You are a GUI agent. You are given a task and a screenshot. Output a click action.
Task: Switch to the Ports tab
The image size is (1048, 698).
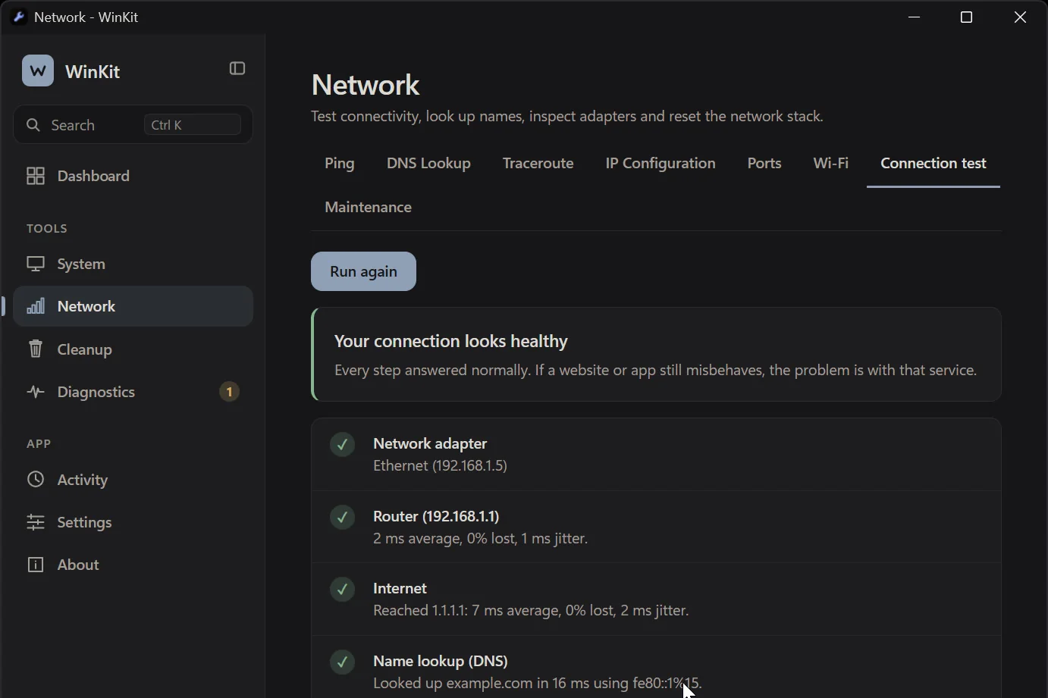pyautogui.click(x=764, y=164)
